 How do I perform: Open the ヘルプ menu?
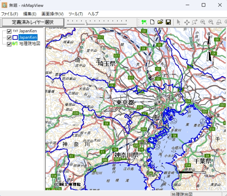pos(93,14)
